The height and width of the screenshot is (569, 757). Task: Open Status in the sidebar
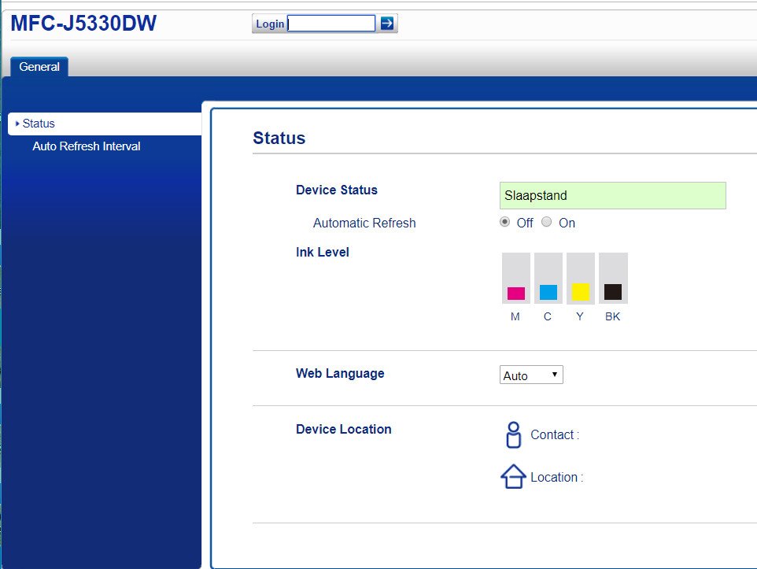(x=105, y=124)
